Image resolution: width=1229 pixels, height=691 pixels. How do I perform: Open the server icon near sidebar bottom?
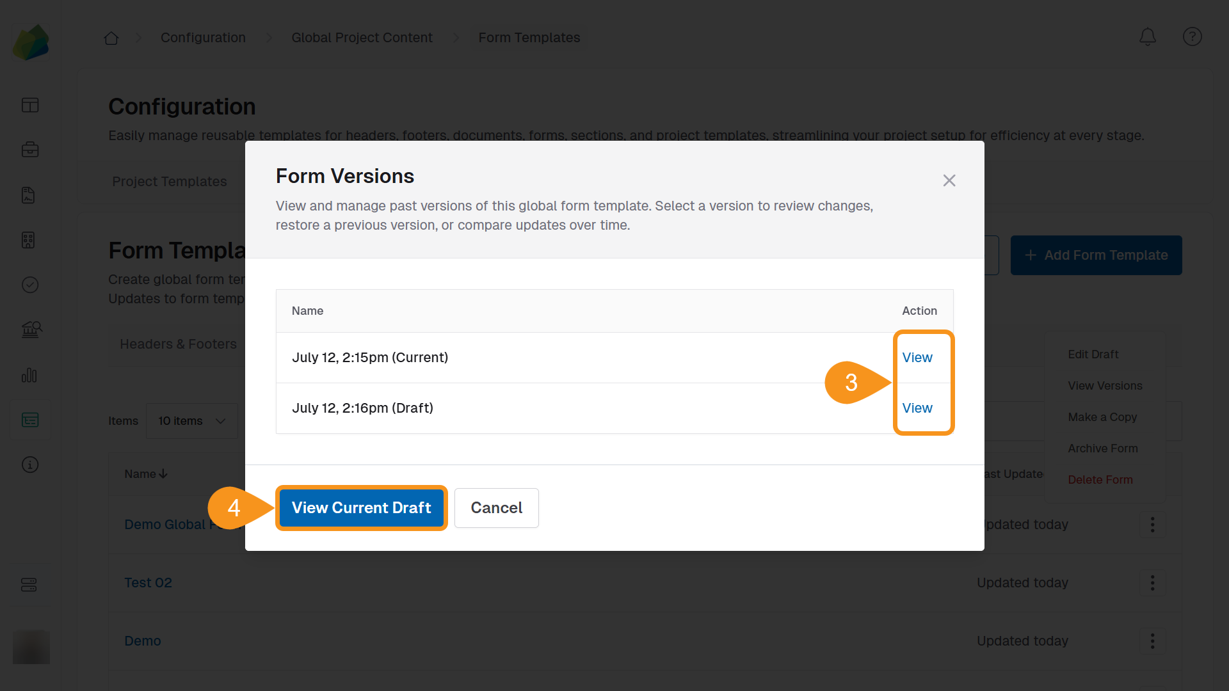click(30, 585)
